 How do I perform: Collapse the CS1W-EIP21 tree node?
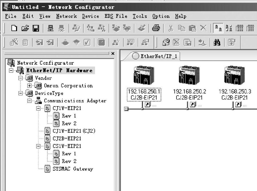[x=38, y=146]
